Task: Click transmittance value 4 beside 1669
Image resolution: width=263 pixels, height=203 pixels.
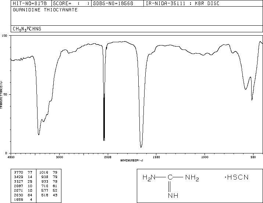Action: point(31,199)
